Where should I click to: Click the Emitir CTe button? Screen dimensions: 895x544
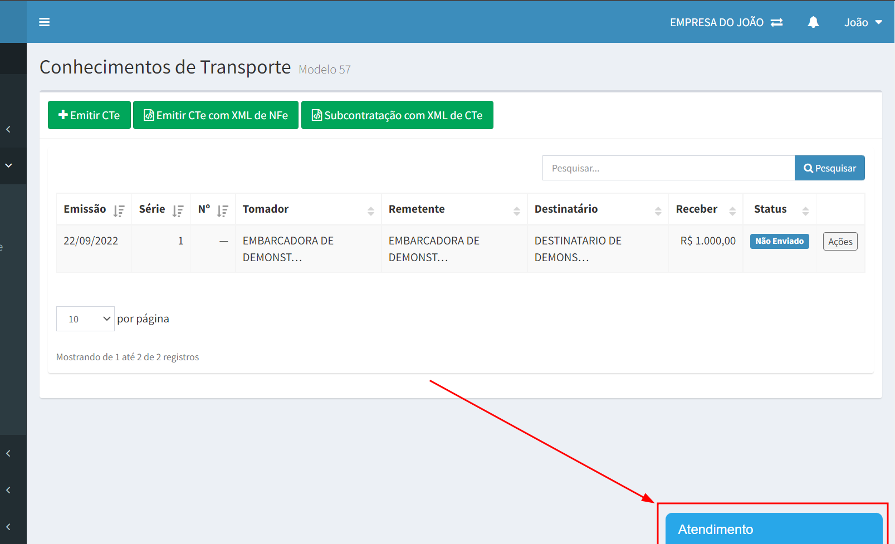89,115
